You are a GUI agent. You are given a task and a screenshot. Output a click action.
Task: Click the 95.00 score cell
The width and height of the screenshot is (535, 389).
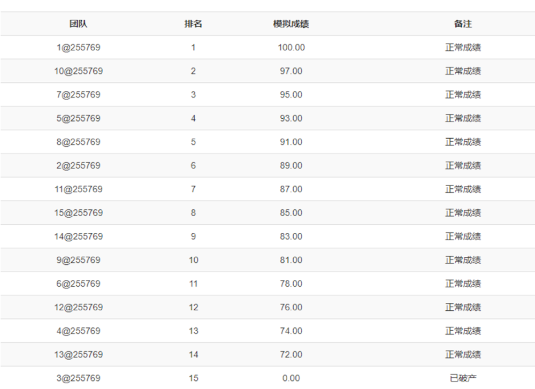[291, 95]
